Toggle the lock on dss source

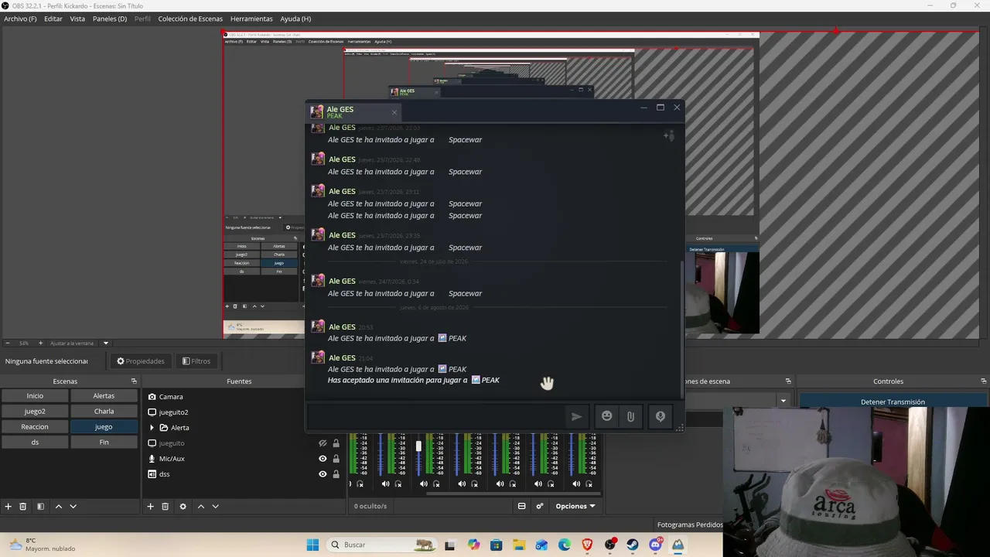click(x=336, y=474)
